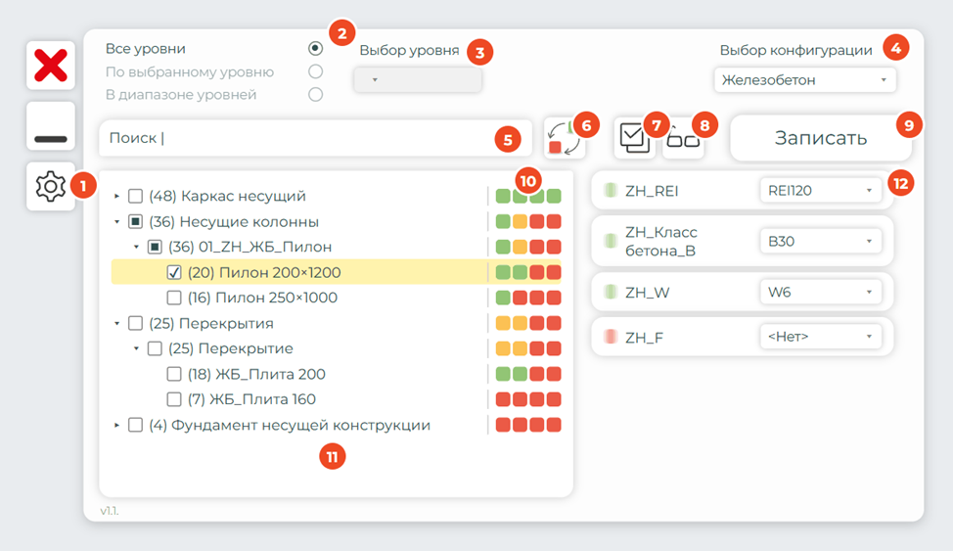Collapse the (25) Перекрытия tree node
953x551 pixels.
[116, 323]
